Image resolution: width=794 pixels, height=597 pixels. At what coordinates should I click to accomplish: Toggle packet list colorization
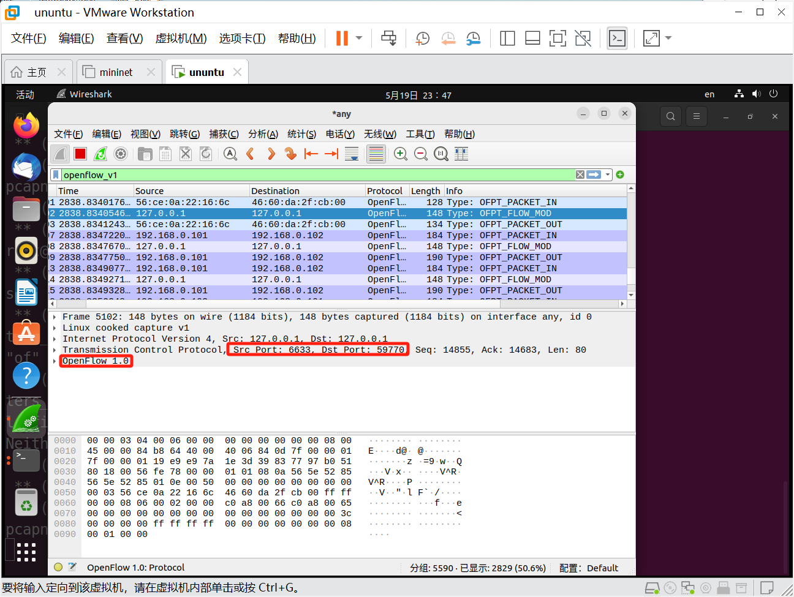(376, 154)
